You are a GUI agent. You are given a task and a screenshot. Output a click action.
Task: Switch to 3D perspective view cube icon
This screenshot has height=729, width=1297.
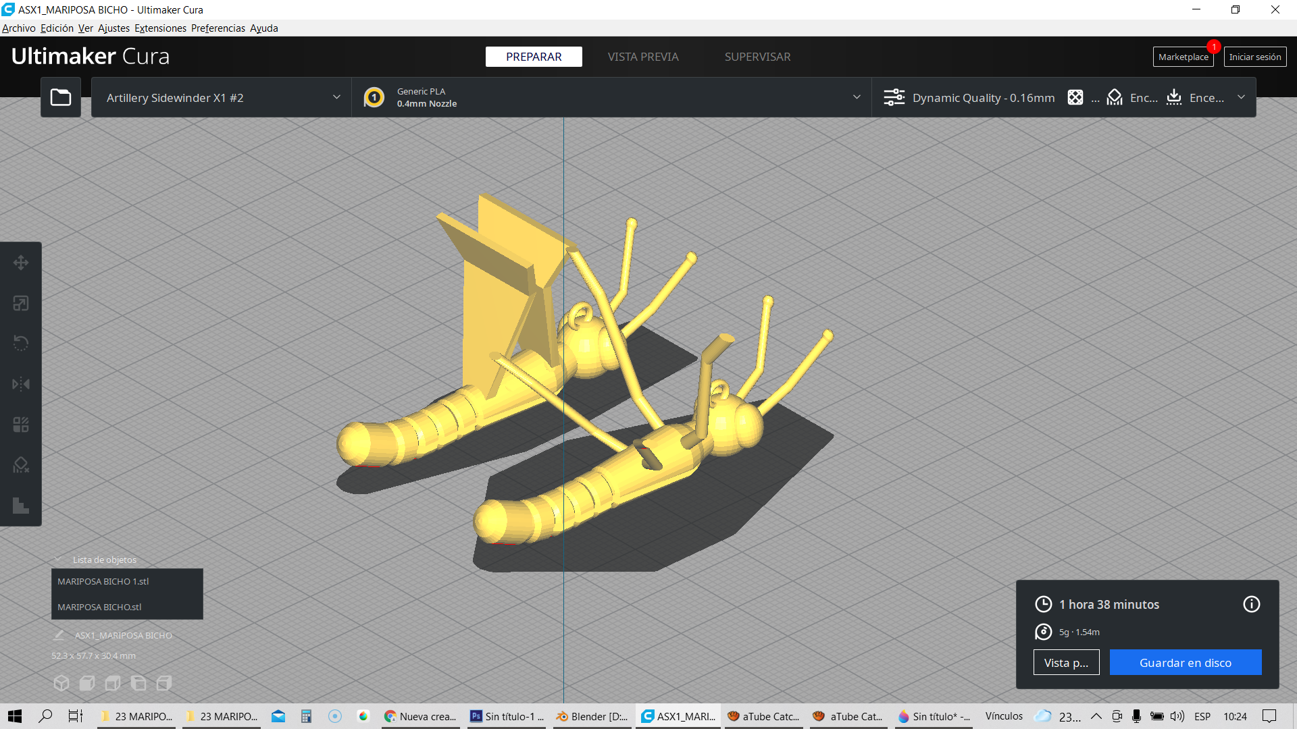(61, 683)
